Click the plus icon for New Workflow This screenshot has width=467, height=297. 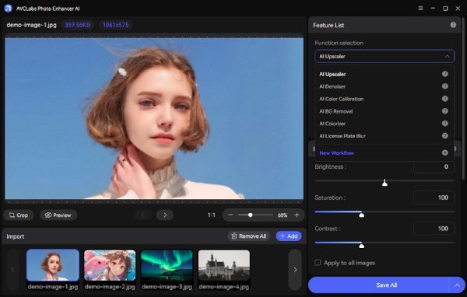(444, 152)
